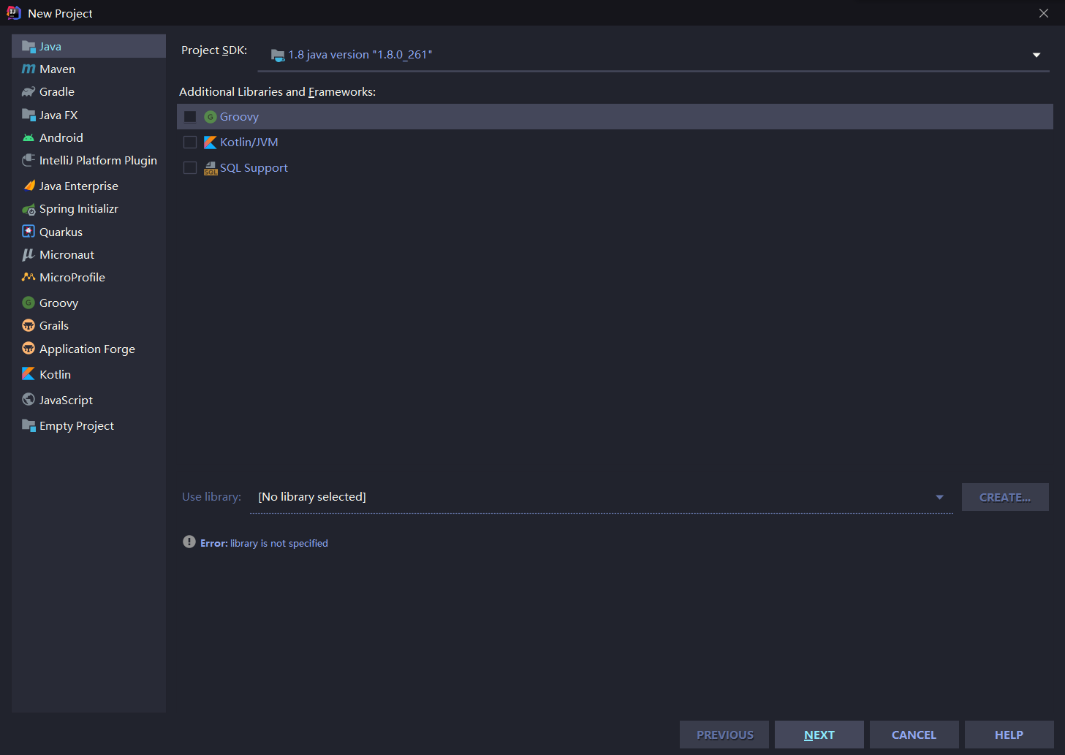
Task: Select Quarkus in the sidebar
Action: click(x=89, y=232)
